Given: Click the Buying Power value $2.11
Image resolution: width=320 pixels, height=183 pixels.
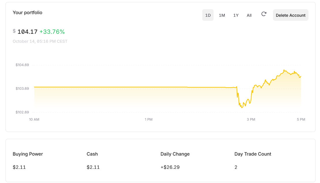Looking at the screenshot, I should pyautogui.click(x=19, y=167).
